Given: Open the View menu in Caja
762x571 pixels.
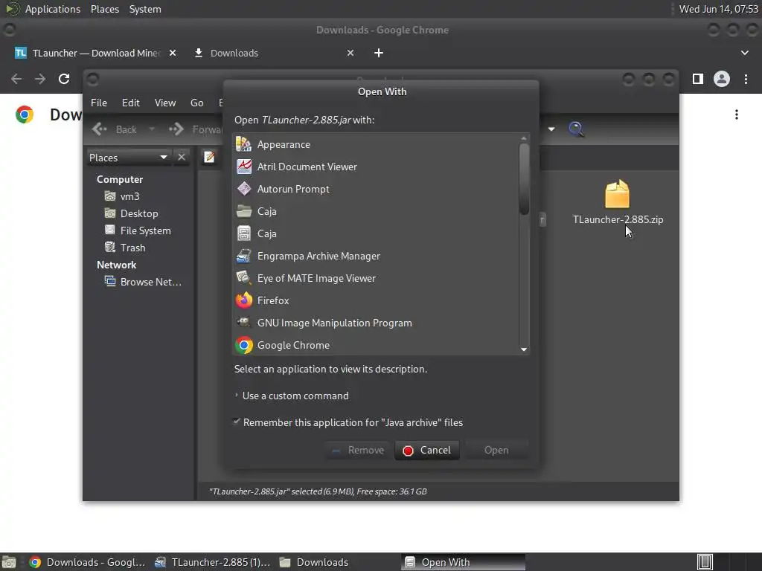Looking at the screenshot, I should pos(165,103).
